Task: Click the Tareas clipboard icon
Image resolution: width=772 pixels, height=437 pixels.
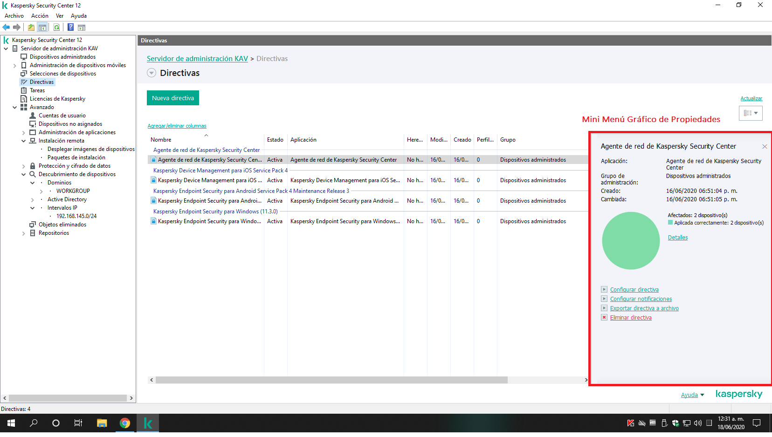Action: (24, 90)
